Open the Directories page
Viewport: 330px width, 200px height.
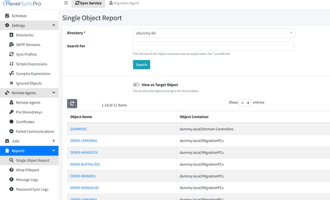25,35
